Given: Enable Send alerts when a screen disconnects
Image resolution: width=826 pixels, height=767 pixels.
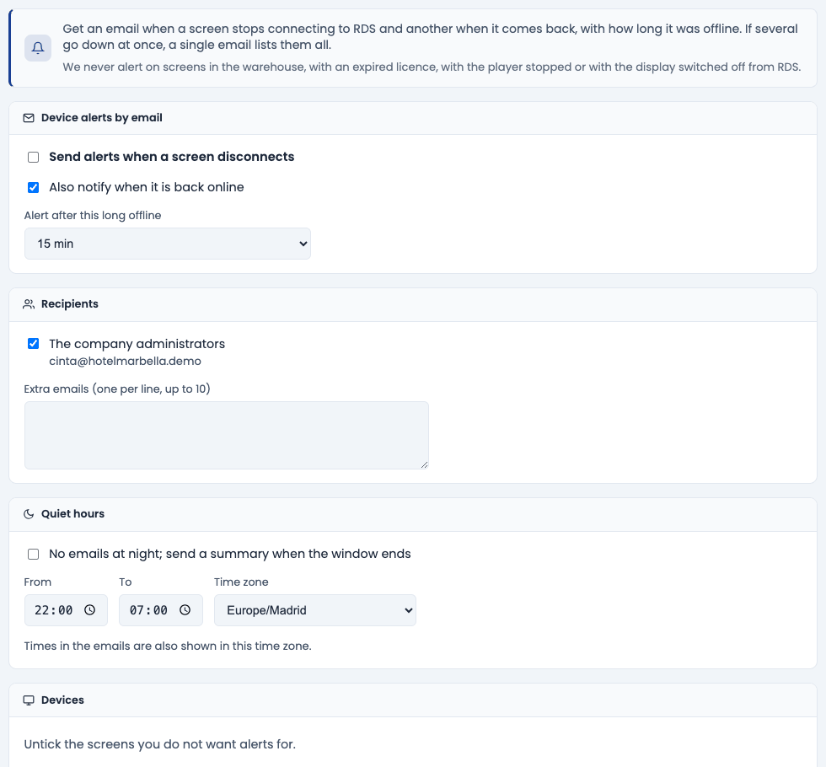Looking at the screenshot, I should (x=33, y=157).
